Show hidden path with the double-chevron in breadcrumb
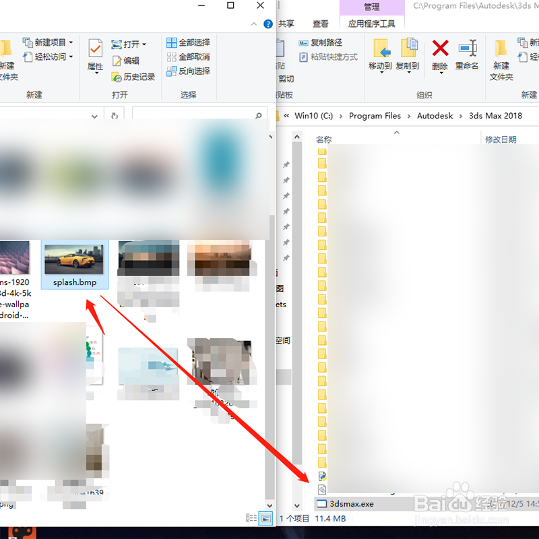This screenshot has height=539, width=539. pos(286,116)
